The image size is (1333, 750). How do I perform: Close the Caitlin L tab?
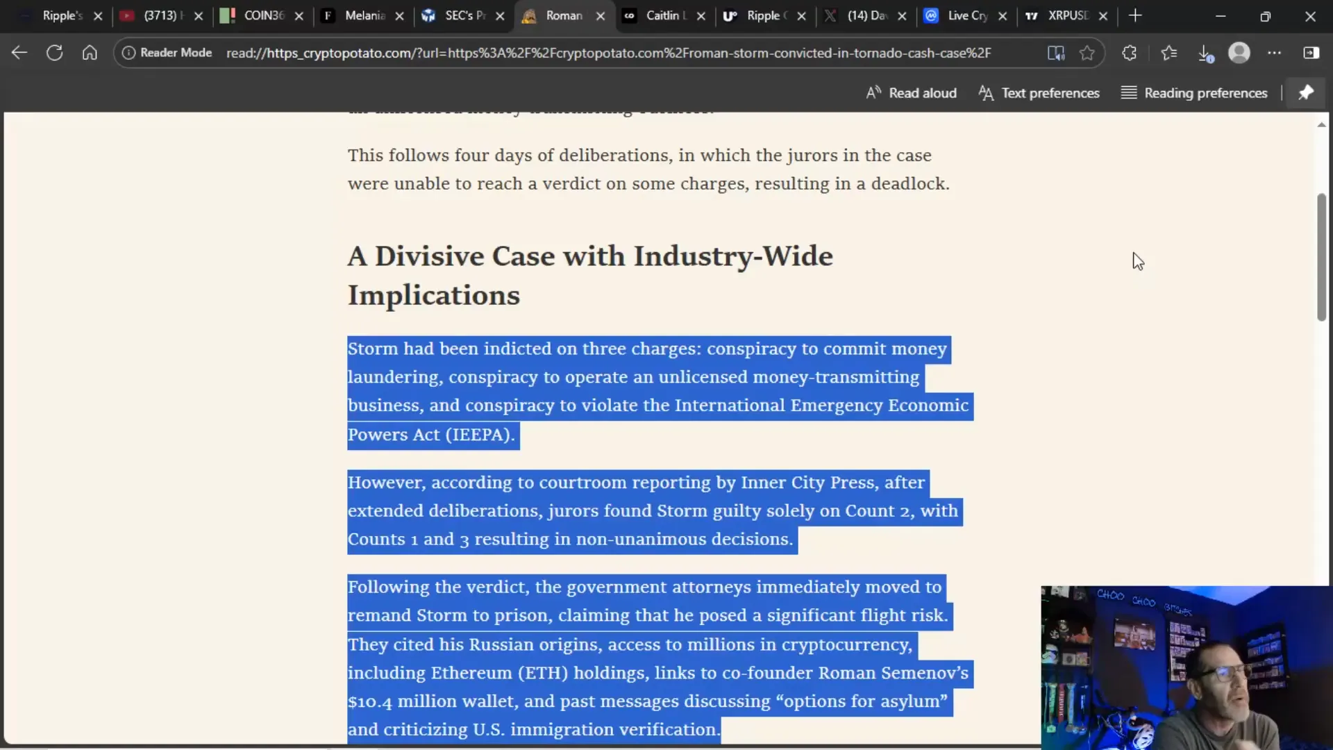click(x=701, y=16)
